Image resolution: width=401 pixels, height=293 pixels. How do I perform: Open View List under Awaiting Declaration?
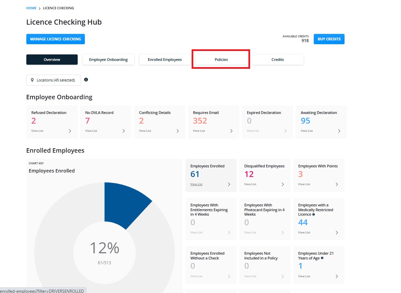click(307, 131)
